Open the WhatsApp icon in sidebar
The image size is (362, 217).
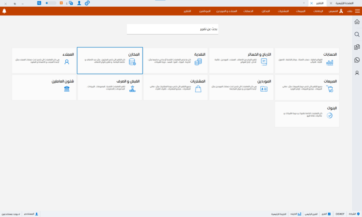point(357,60)
